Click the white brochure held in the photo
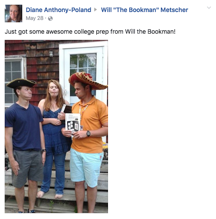Screen dimensions: 216x219 click(73, 123)
